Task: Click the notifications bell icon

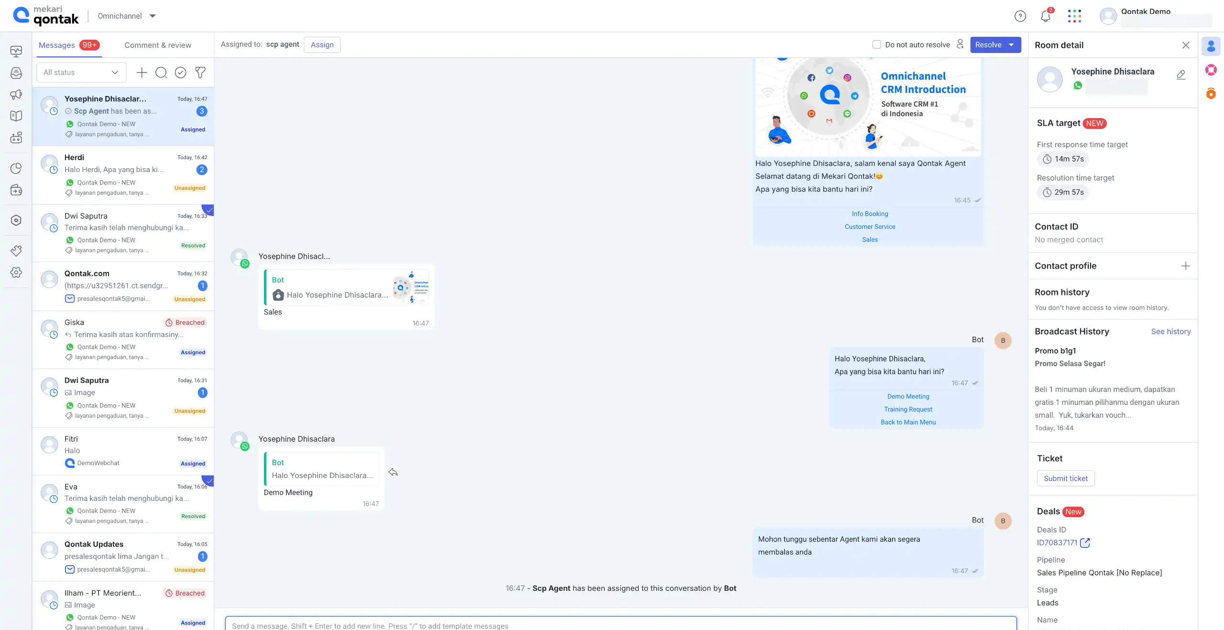Action: point(1045,16)
